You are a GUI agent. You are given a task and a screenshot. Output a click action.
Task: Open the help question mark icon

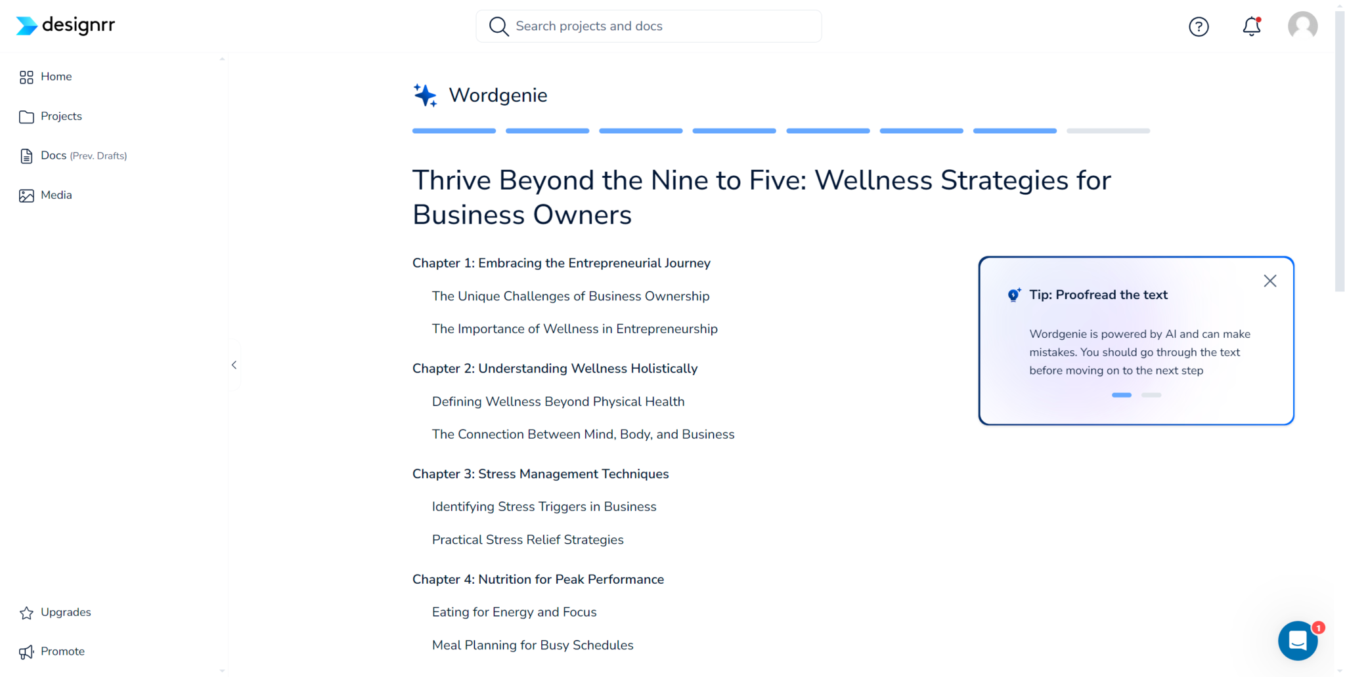tap(1199, 26)
